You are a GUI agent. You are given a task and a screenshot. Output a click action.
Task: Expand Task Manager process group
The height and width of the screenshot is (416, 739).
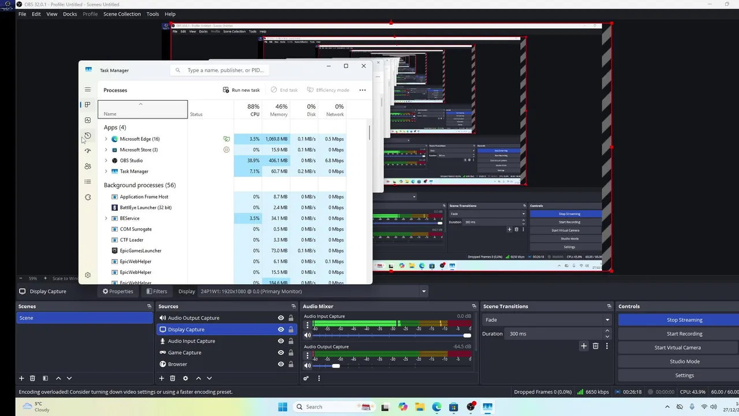point(106,172)
